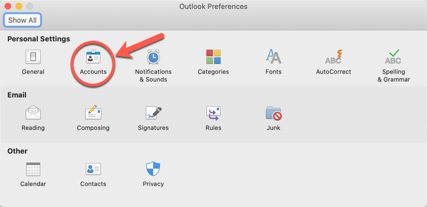Image resolution: width=427 pixels, height=207 pixels.
Task: Close the Outlook Preferences window
Action: (x=8, y=6)
